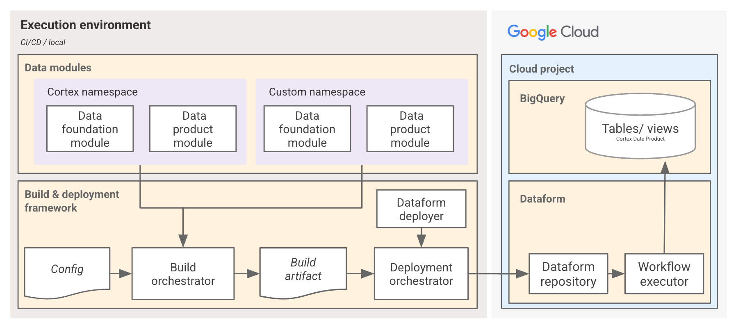Select the BigQuery label
Screen dimensions: 736x330
(x=542, y=98)
